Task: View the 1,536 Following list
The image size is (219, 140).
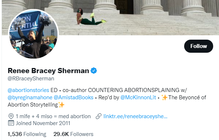Action: (27, 134)
